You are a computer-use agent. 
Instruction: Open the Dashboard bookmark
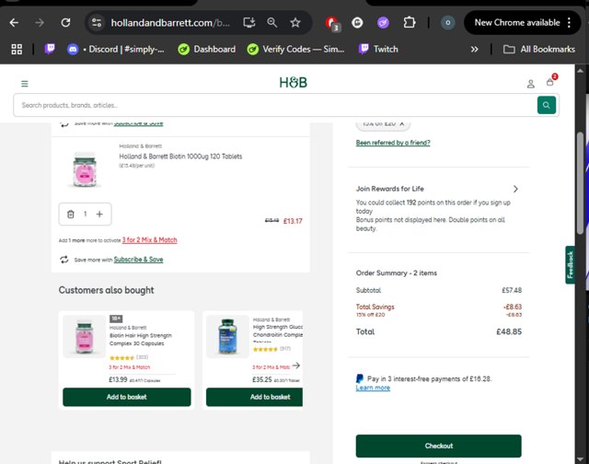[207, 49]
